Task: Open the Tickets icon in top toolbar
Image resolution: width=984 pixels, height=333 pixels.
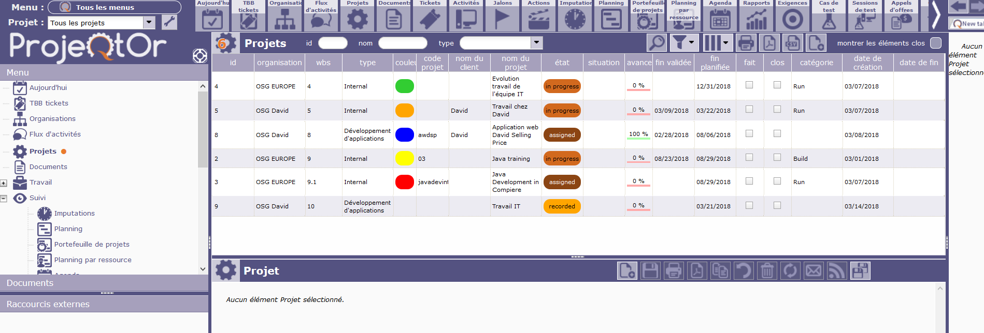Action: tap(430, 19)
